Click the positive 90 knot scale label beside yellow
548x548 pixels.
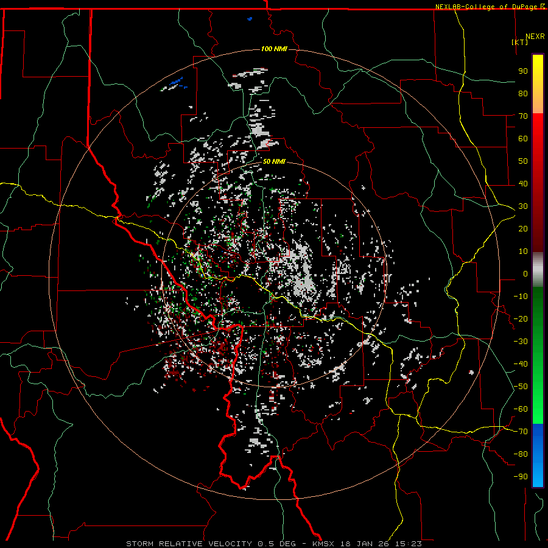523,71
